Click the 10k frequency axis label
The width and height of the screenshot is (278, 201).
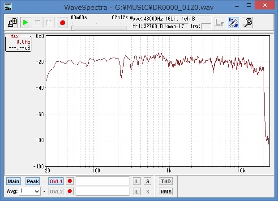pos(241,171)
